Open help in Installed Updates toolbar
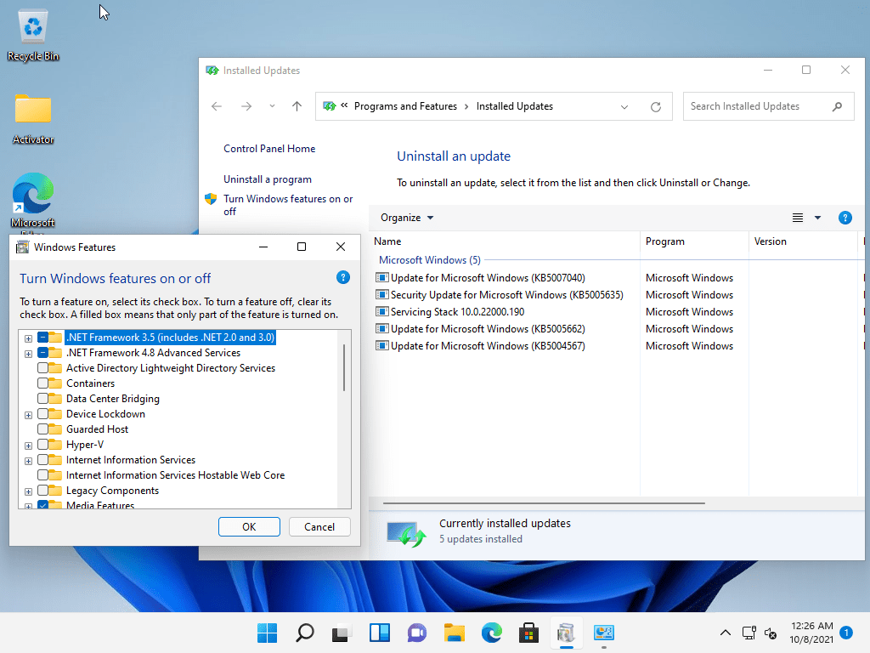Screen dimensions: 870x653 pos(845,218)
